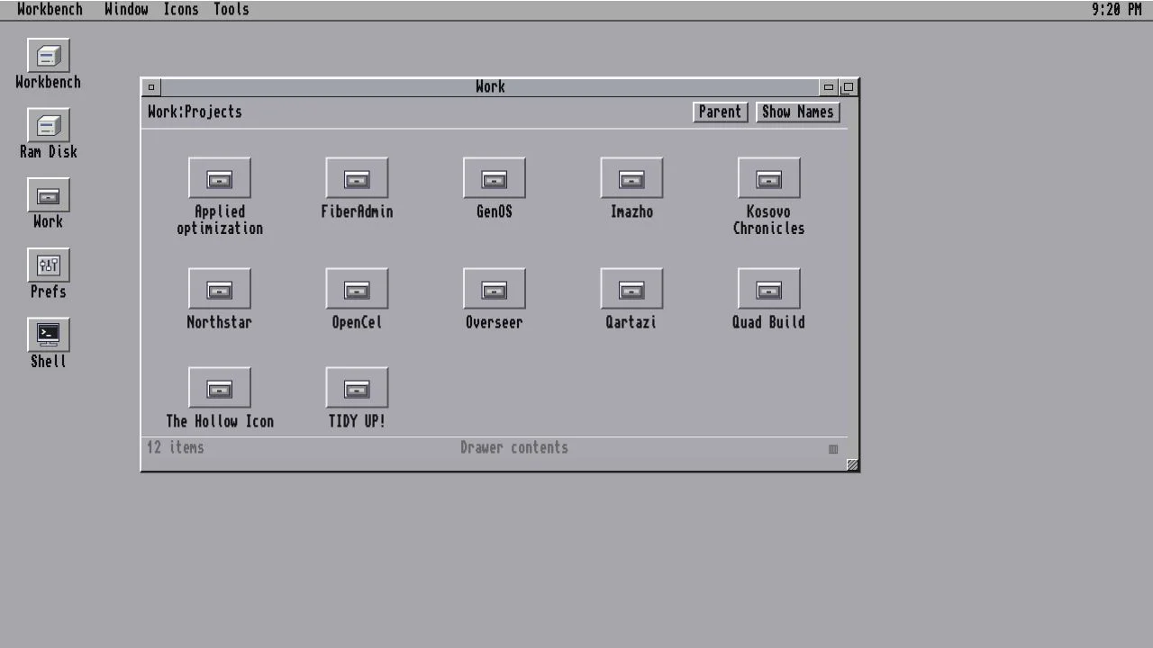The image size is (1153, 648).
Task: Click the Drawer contents status text
Action: [514, 447]
